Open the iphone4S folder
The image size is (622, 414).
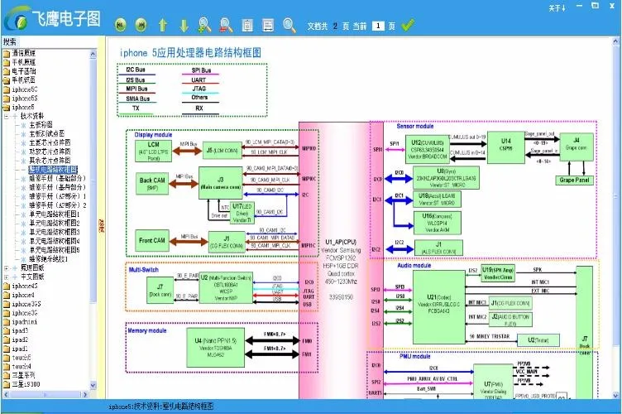pyautogui.click(x=21, y=286)
